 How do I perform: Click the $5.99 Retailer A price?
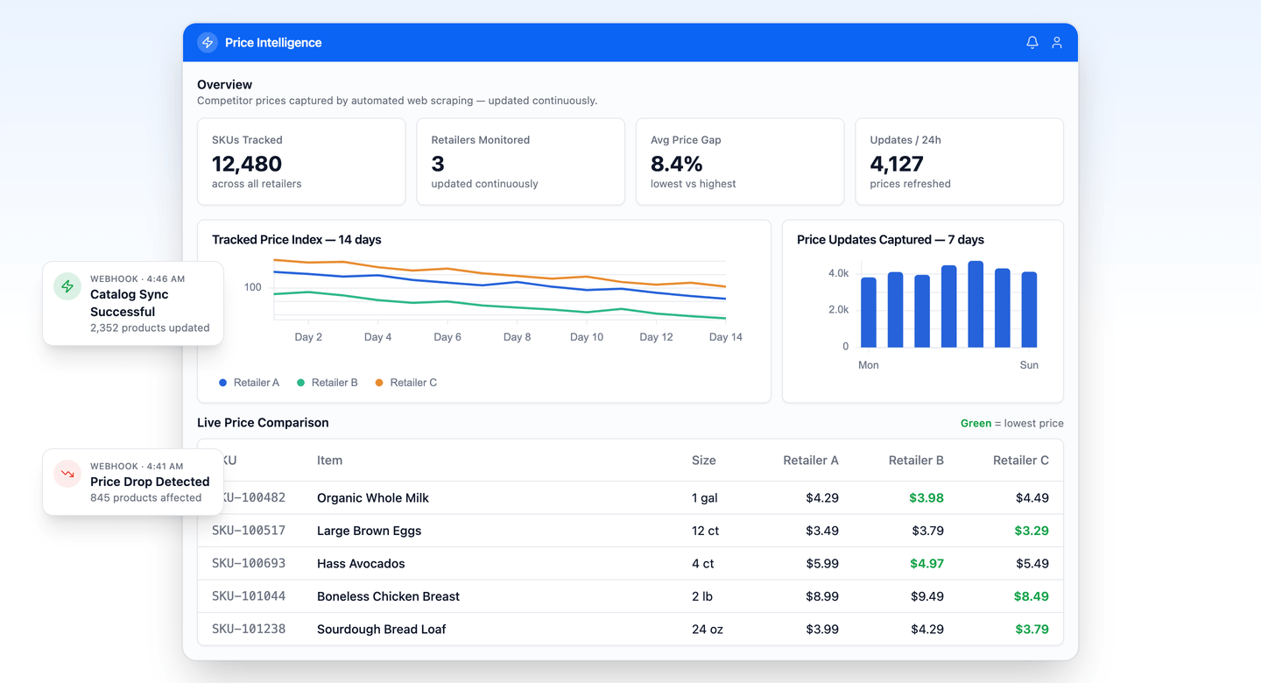(822, 563)
